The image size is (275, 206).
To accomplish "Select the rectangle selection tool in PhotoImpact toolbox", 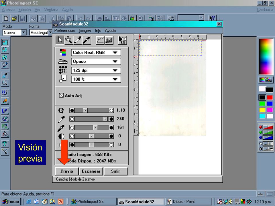I will [x=5, y=42].
